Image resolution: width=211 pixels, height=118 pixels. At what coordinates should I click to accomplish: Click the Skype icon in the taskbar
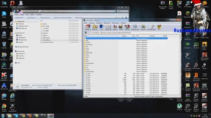click(x=16, y=116)
